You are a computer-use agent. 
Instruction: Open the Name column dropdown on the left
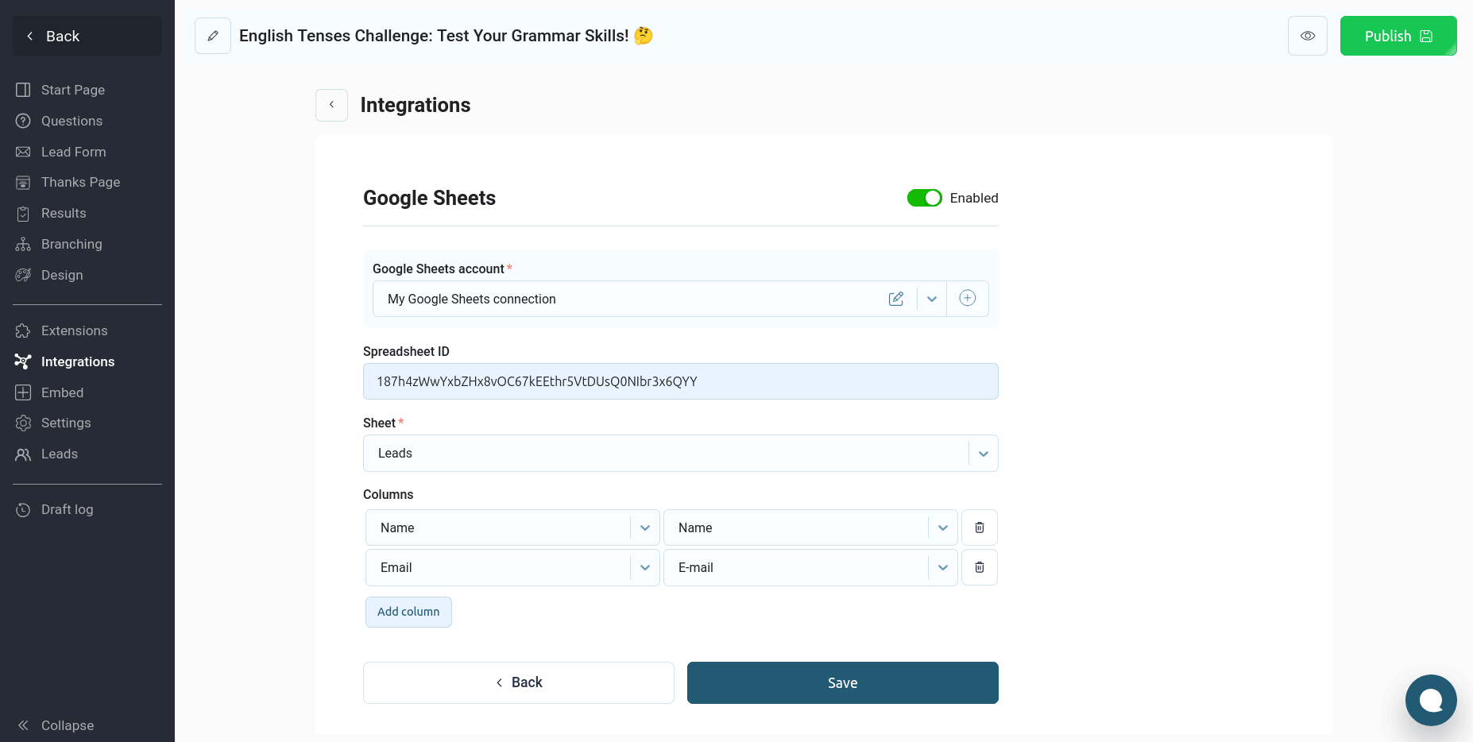644,528
